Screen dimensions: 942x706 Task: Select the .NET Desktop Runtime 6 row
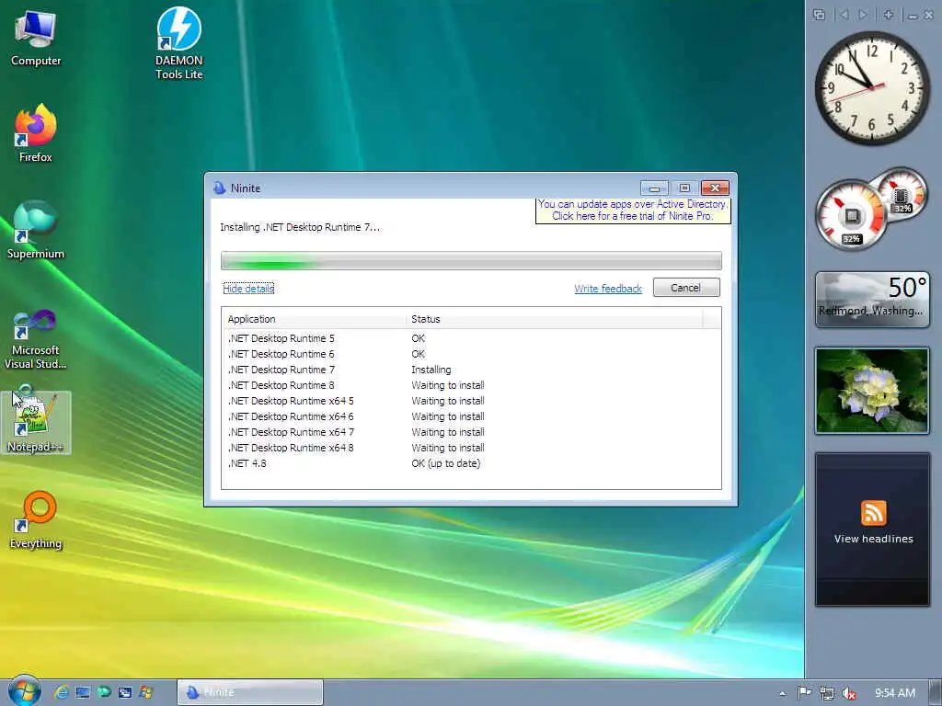[471, 354]
